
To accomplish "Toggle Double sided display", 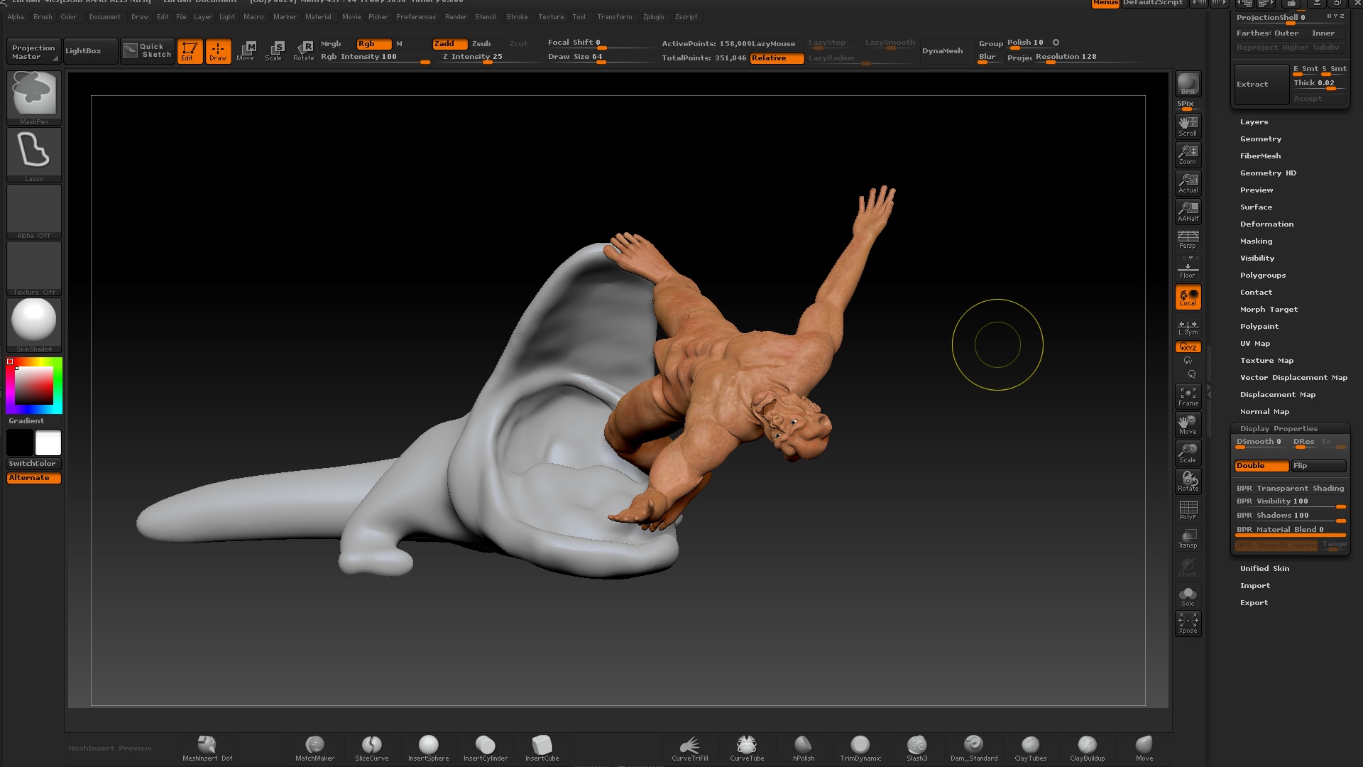I will (x=1261, y=466).
